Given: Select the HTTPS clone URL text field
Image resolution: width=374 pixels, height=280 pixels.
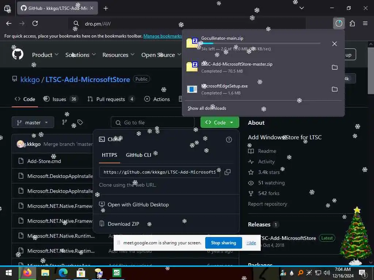Looking at the screenshot, I should click(159, 172).
